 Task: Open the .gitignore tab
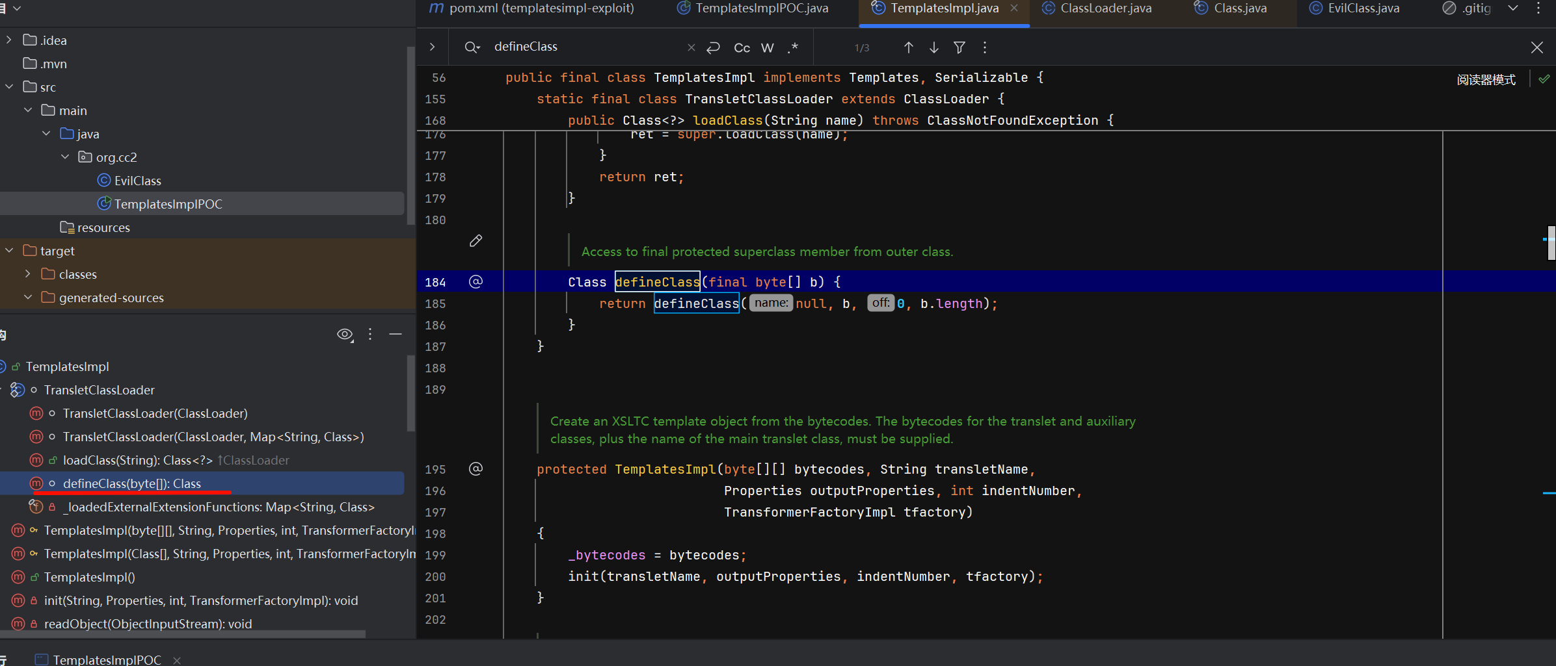1467,8
